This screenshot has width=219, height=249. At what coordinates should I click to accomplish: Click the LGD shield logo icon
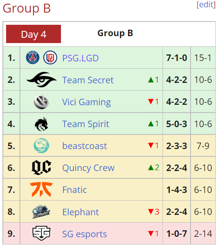tap(50, 58)
